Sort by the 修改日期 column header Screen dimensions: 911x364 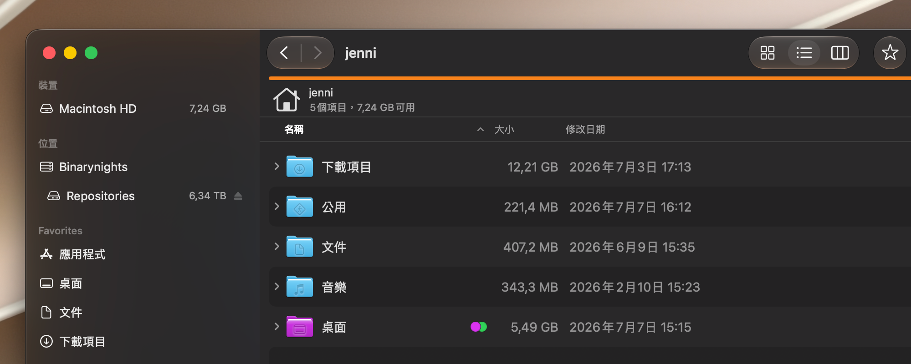click(x=585, y=130)
